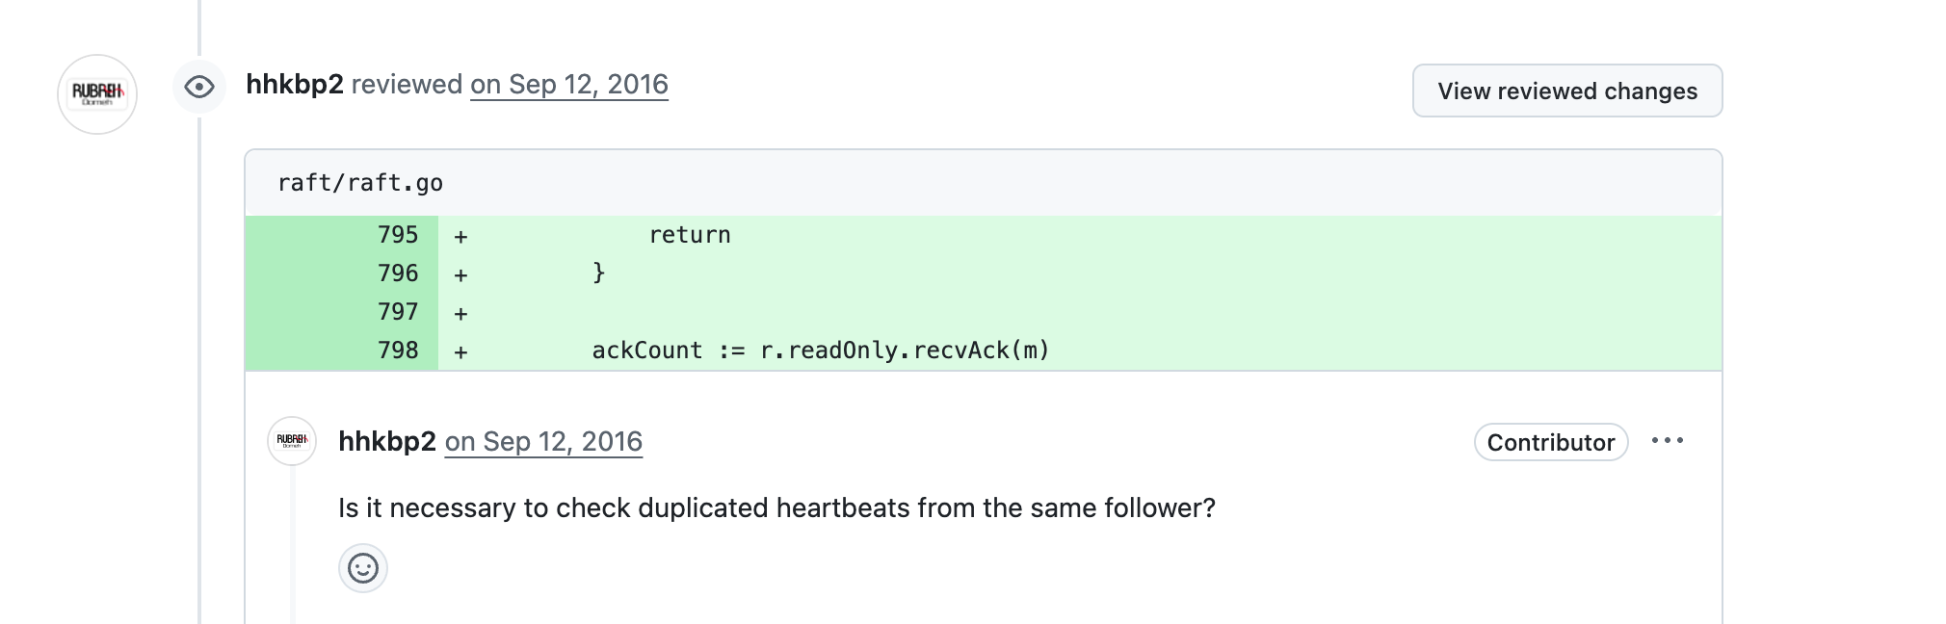Open the hhkbp2 profile link in review header
This screenshot has height=624, width=1946.
point(295,85)
